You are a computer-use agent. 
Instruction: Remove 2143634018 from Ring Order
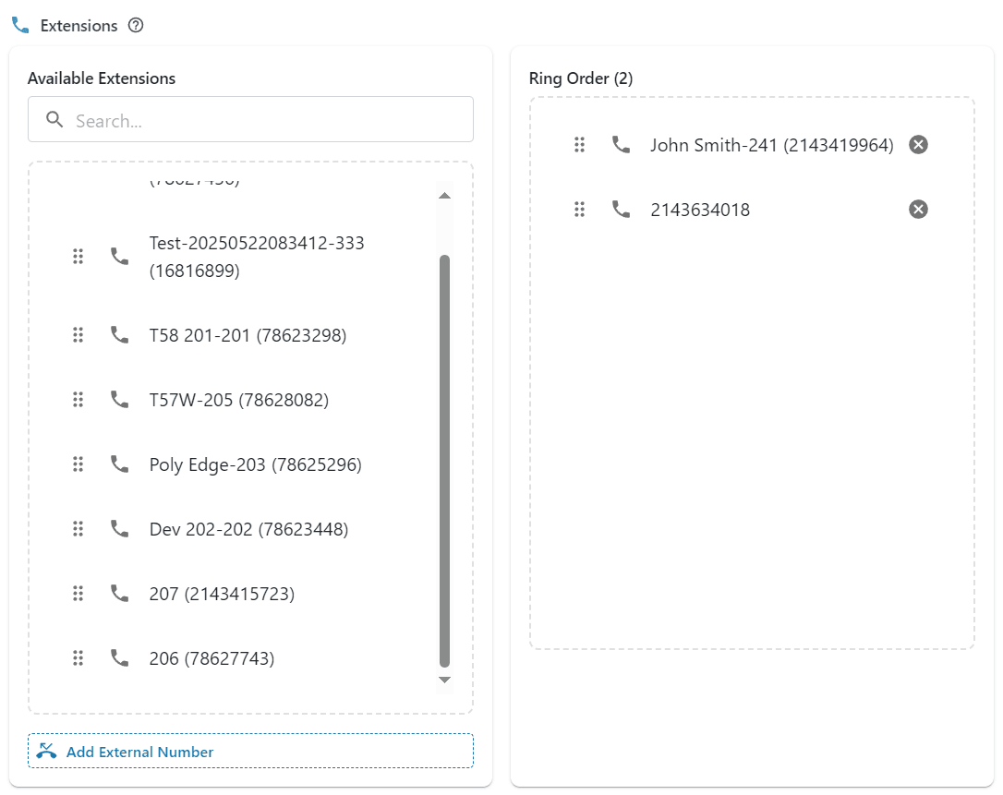click(918, 210)
